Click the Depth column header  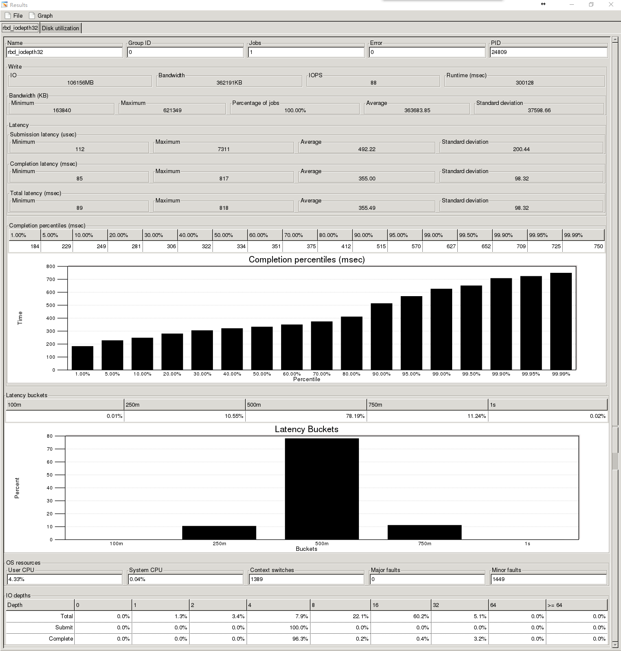click(x=40, y=605)
